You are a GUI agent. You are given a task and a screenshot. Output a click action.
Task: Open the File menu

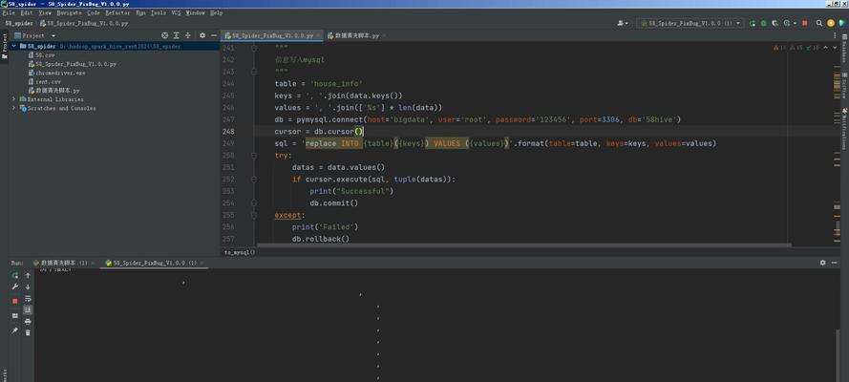[9, 12]
